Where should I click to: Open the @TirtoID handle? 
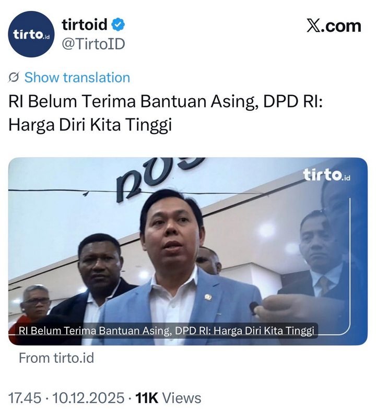tap(93, 44)
